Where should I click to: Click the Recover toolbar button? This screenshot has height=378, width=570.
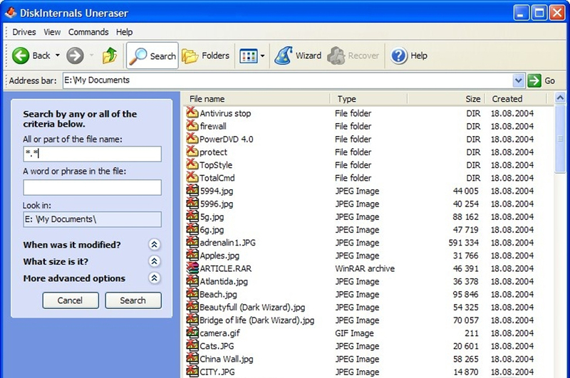(x=353, y=56)
